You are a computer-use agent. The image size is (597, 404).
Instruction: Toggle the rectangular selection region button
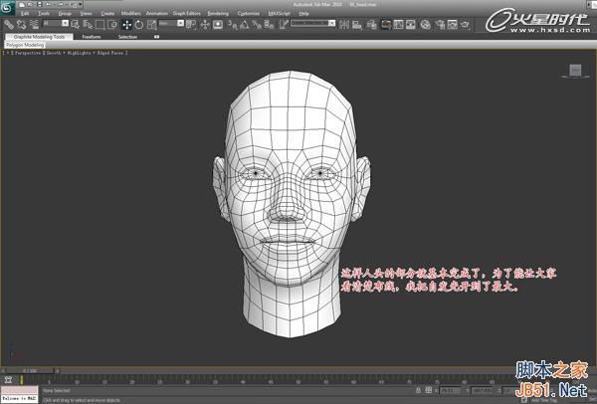(100, 24)
